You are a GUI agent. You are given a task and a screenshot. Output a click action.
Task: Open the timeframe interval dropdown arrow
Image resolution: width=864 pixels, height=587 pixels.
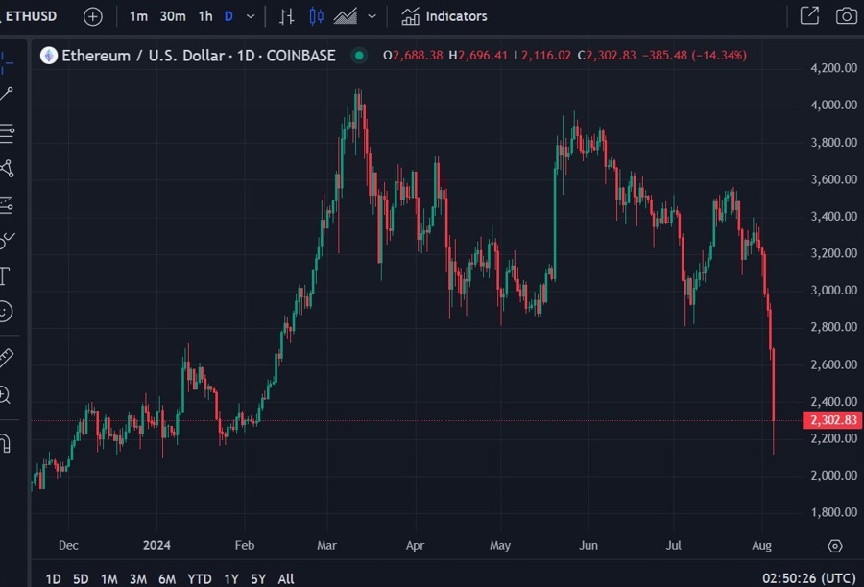coord(251,16)
